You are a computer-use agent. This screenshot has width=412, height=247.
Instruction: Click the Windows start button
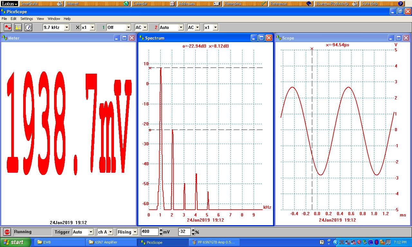click(x=15, y=242)
